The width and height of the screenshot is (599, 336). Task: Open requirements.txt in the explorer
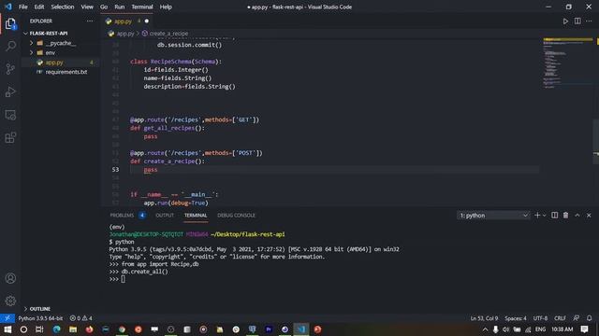pos(66,72)
